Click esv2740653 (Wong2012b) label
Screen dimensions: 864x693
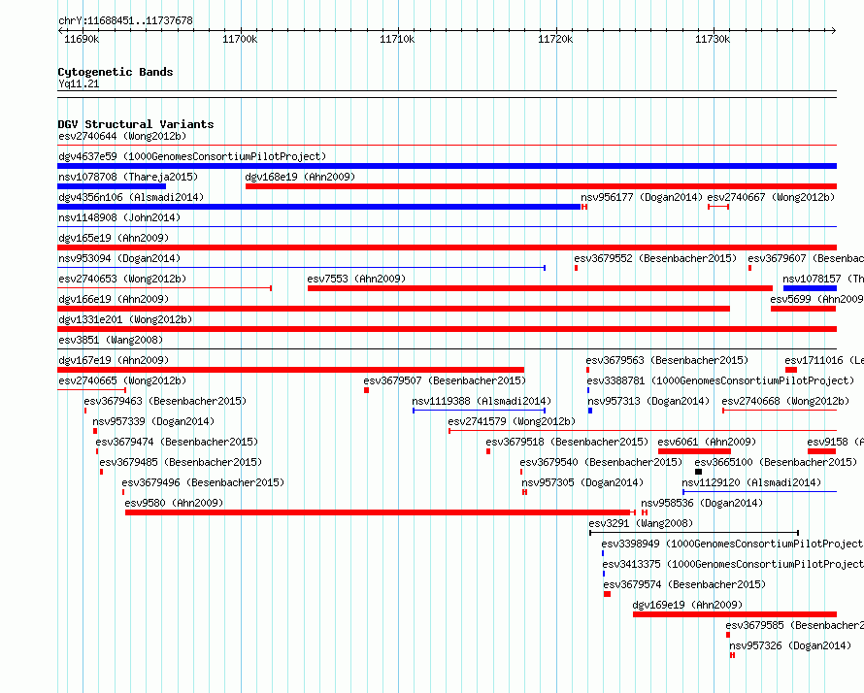122,279
